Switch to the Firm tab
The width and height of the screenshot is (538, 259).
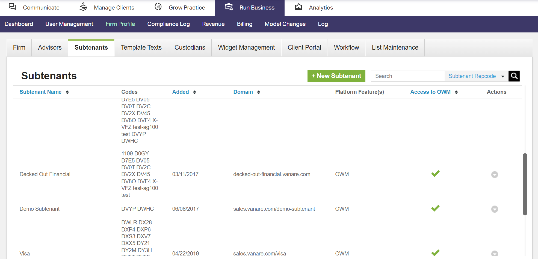click(19, 48)
